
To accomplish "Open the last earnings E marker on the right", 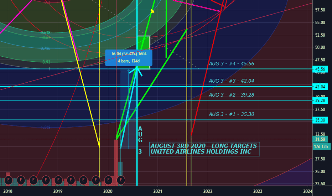I will [x=121, y=180].
